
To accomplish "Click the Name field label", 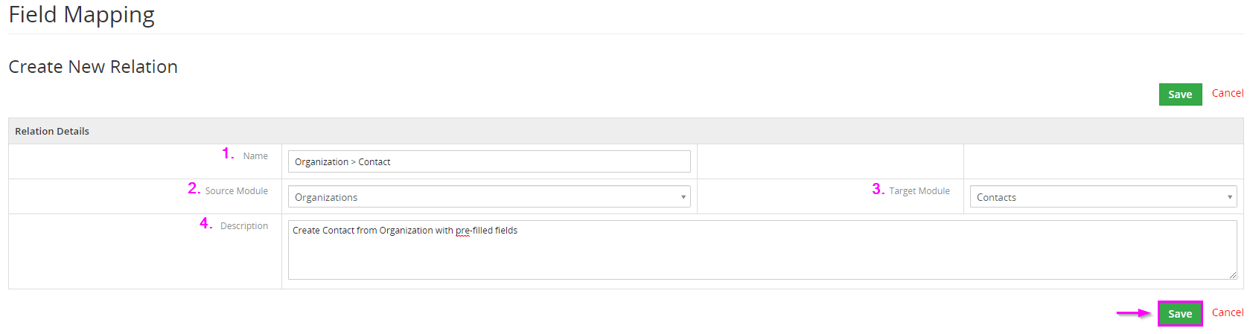I will pyautogui.click(x=255, y=156).
